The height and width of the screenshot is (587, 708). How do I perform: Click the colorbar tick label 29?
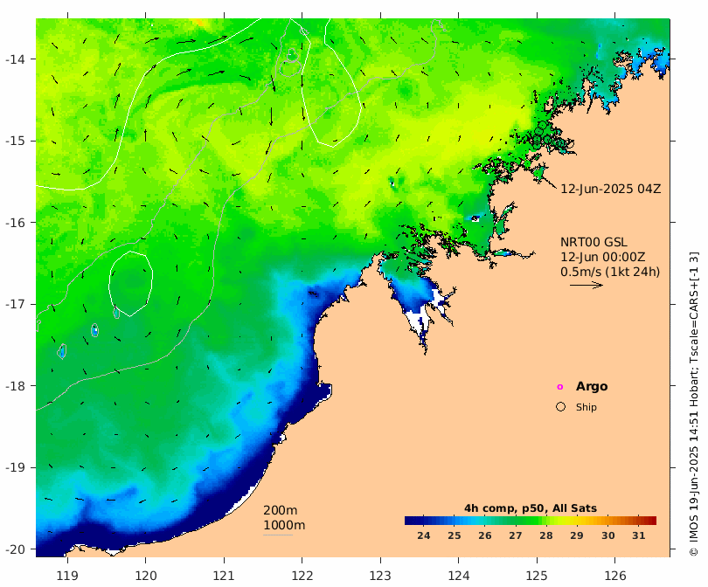[x=577, y=535]
